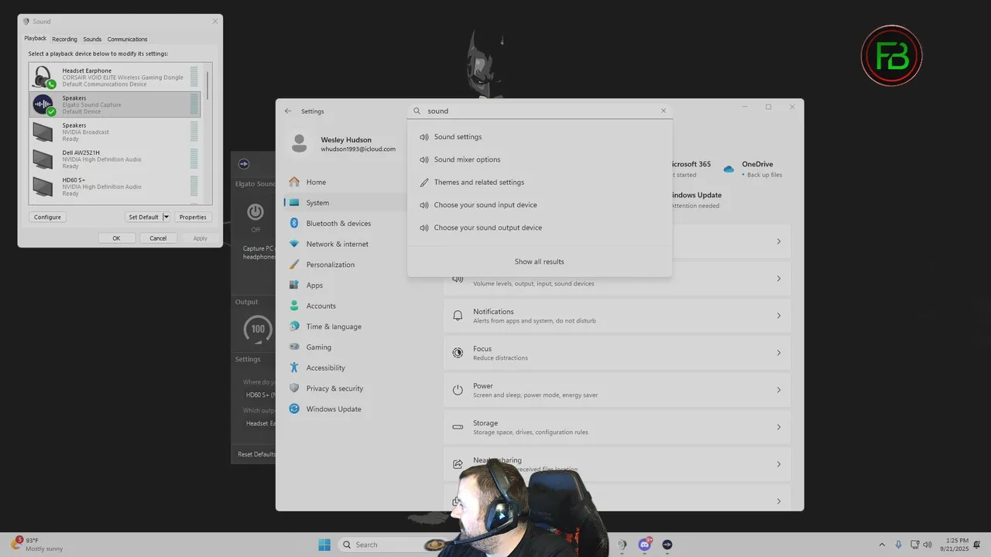Viewport: 991px width, 557px height.
Task: Cancel the Sound dialog
Action: tap(158, 238)
